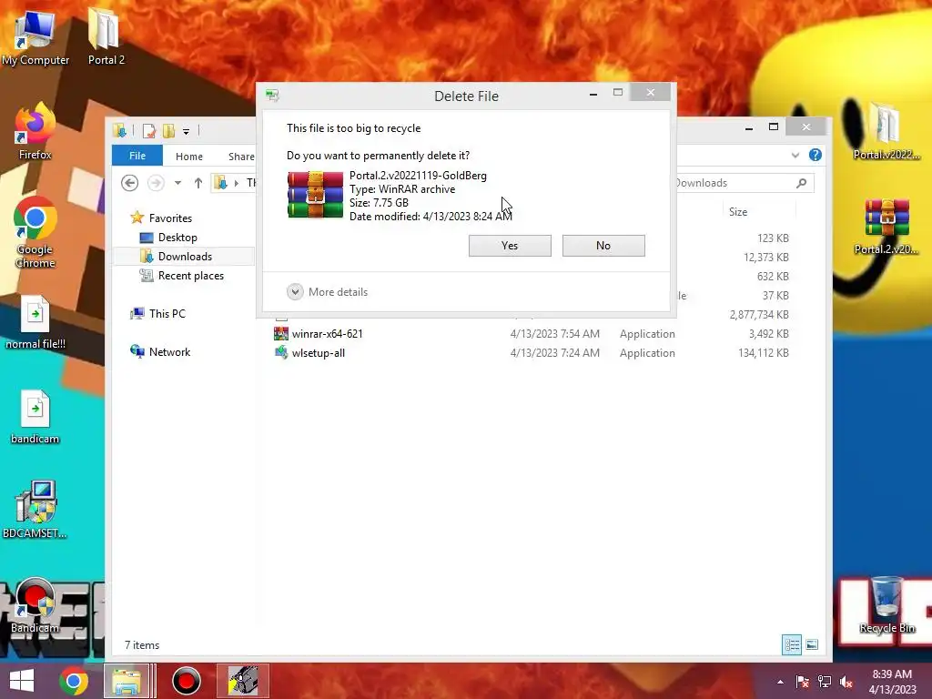Click New folder quick access icon

[168, 130]
